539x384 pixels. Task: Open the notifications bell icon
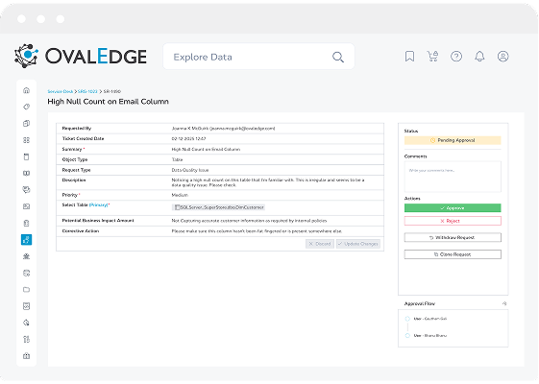479,57
